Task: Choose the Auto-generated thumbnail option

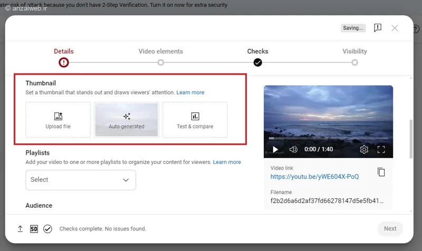Action: tap(127, 120)
